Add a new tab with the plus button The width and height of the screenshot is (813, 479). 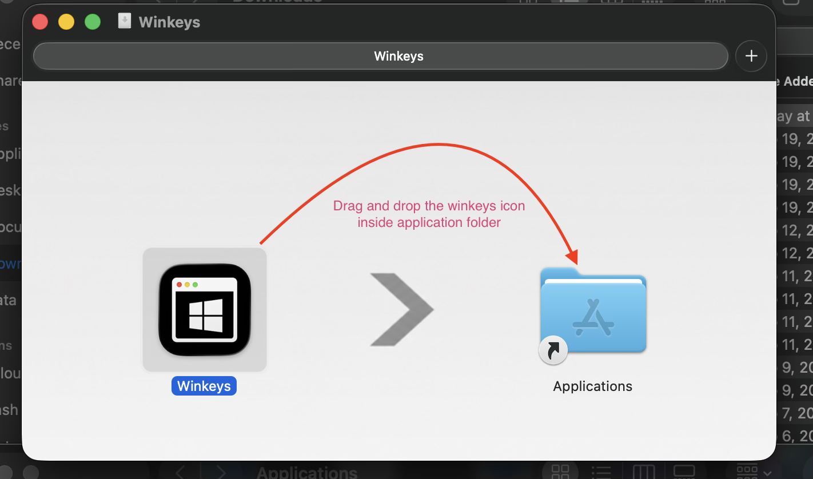point(751,56)
